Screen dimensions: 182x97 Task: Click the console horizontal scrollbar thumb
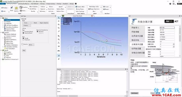68,96
